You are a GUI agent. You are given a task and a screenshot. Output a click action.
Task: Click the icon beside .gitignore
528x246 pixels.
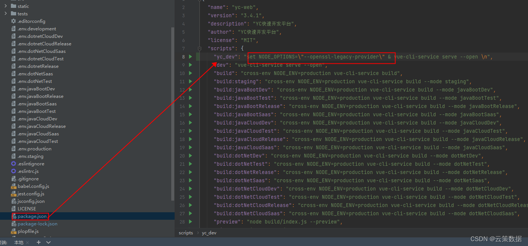coord(14,178)
